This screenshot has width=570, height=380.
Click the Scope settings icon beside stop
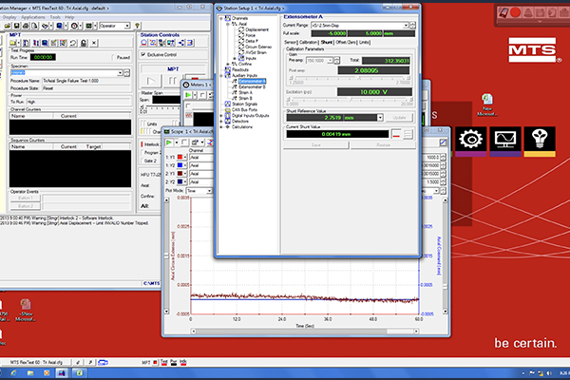coord(195,142)
